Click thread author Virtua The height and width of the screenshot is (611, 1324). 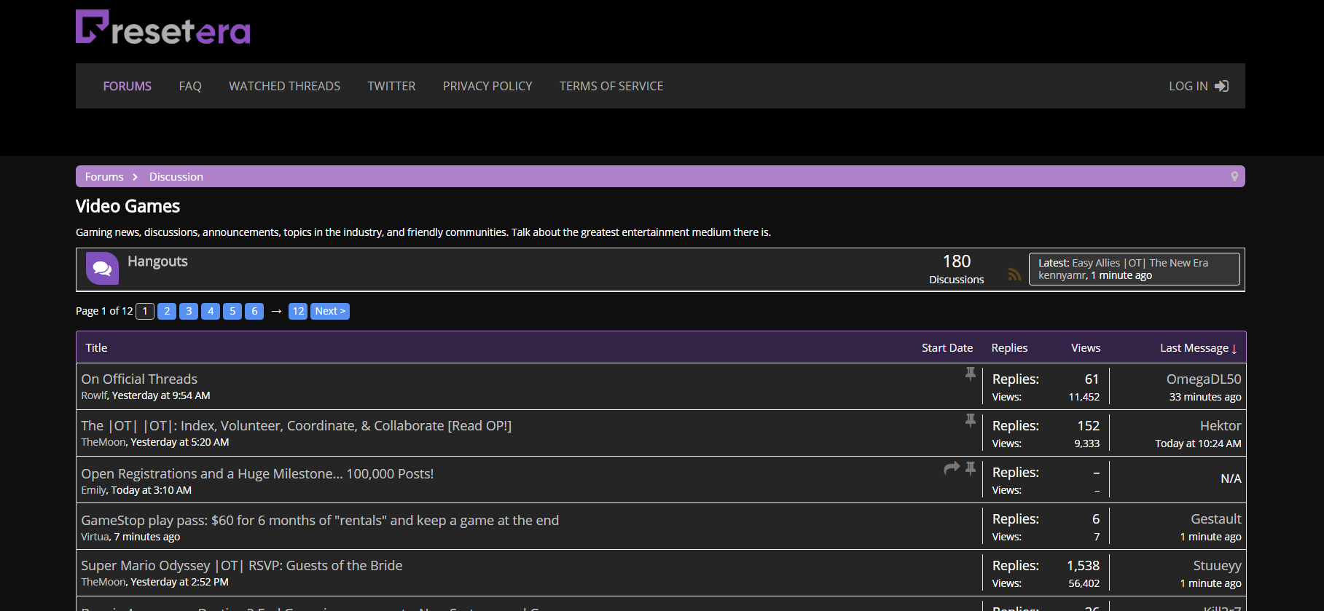pyautogui.click(x=95, y=537)
